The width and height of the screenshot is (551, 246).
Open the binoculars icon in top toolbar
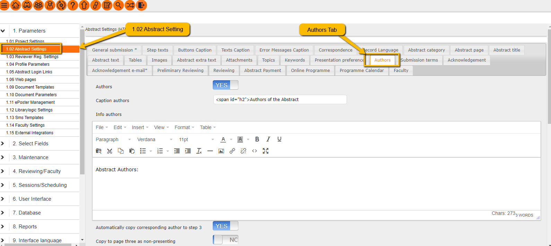coord(27,5)
